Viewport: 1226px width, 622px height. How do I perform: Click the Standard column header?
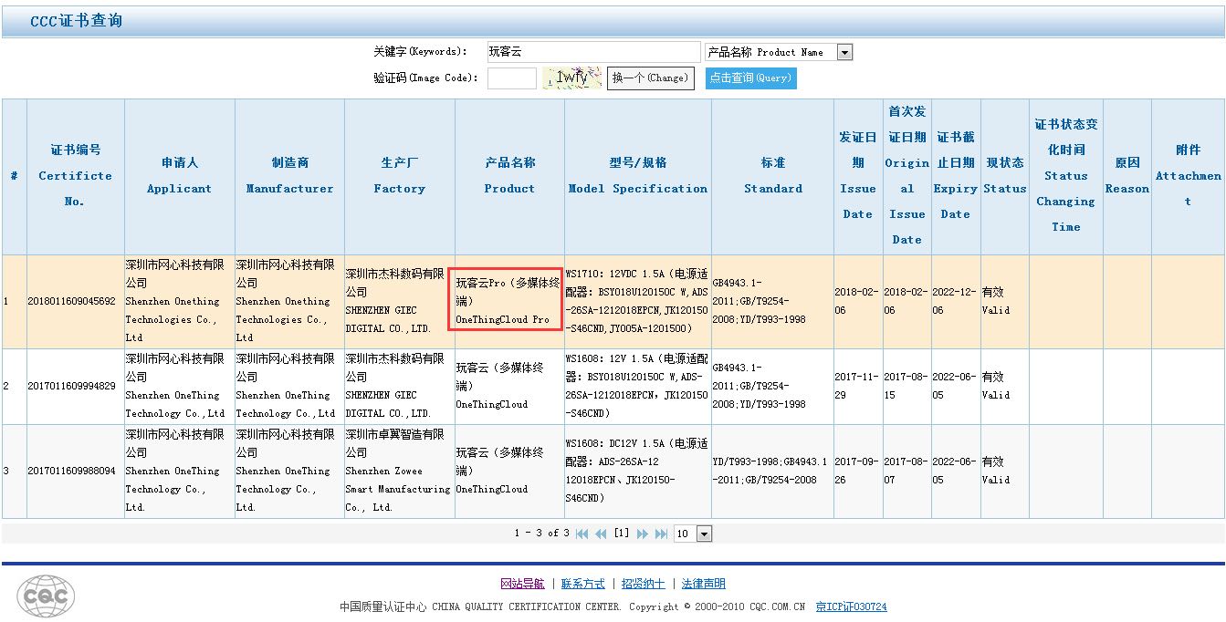(x=772, y=176)
